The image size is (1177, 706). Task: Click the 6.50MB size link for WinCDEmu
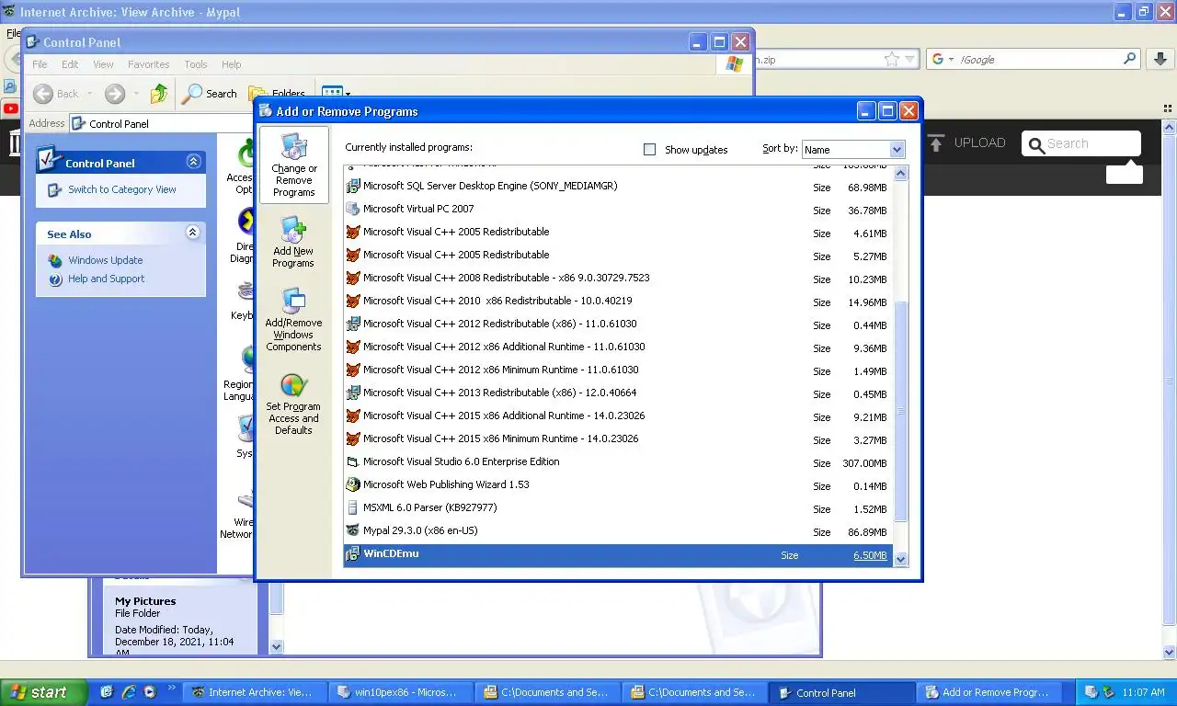click(870, 555)
